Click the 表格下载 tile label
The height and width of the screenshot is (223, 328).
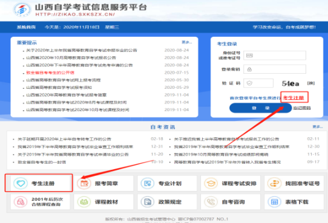click(x=297, y=202)
